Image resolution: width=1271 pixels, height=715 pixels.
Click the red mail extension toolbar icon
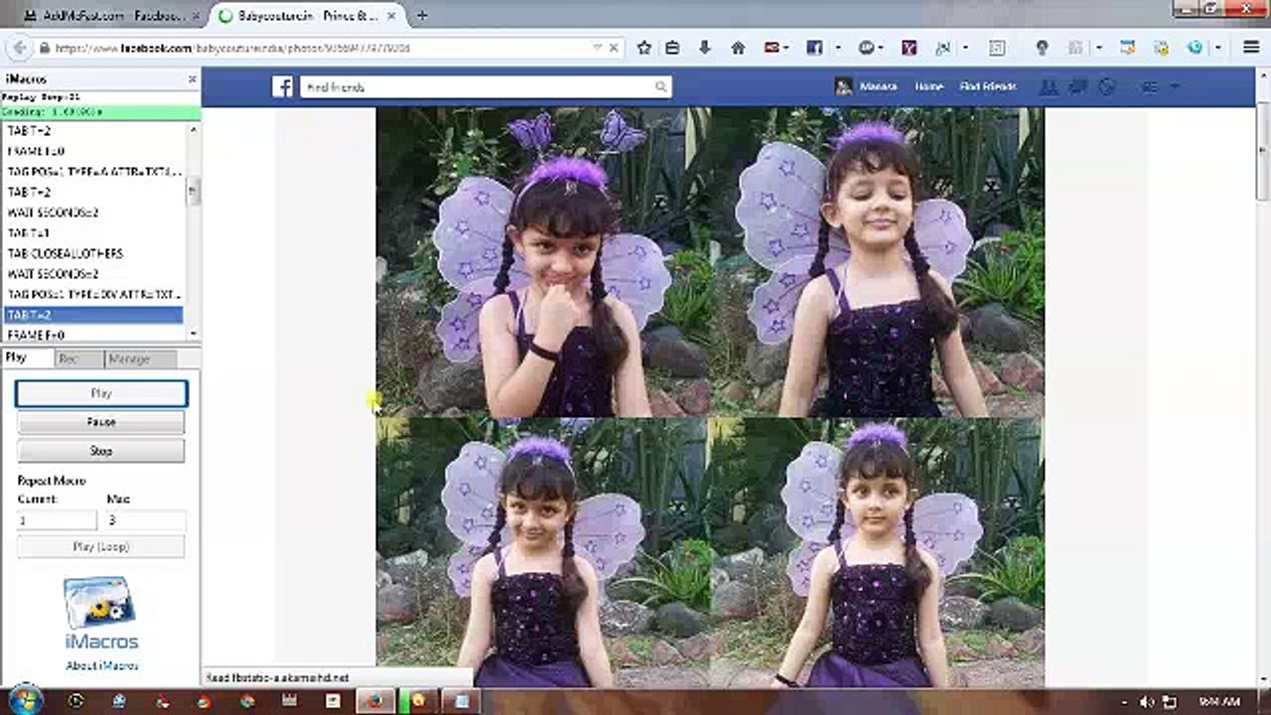[772, 48]
